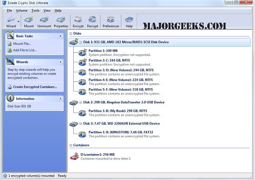Viewport: 255px width, 180px height.
Task: Click the Disk 1 drive icon
Action: click(74, 42)
